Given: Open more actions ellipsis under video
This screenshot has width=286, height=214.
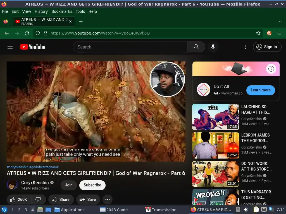Looking at the screenshot, I should (108, 200).
